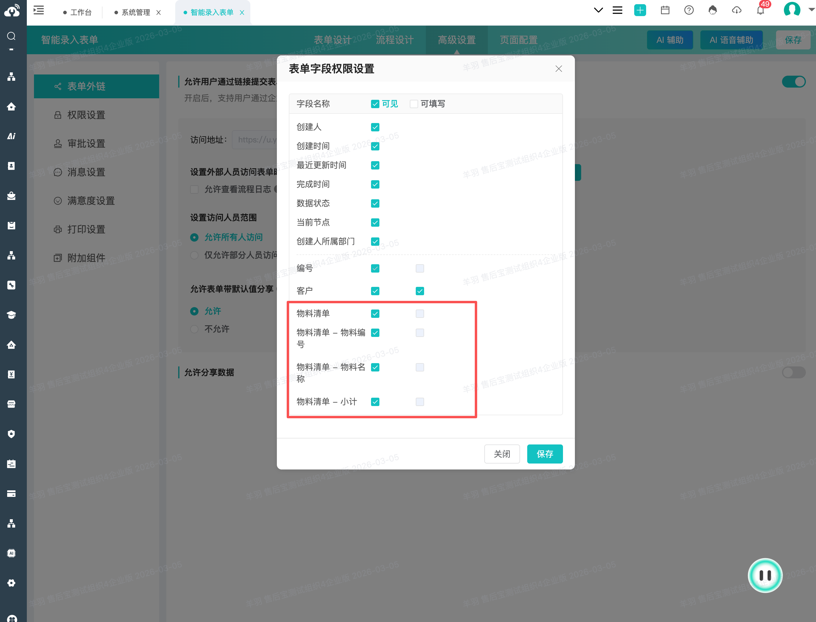Uncheck 创建人 visible checkbox

375,127
